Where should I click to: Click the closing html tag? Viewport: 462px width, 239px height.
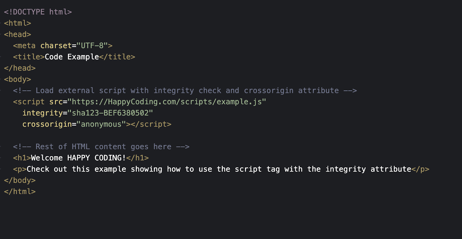coord(20,192)
